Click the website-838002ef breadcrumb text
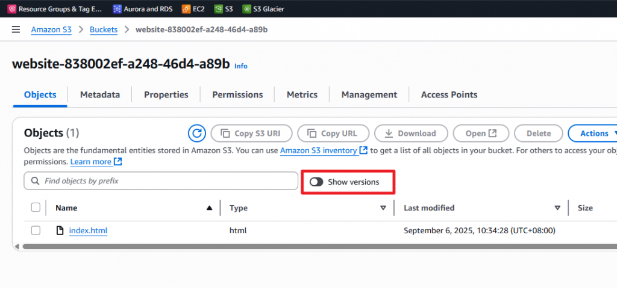 pyautogui.click(x=201, y=30)
